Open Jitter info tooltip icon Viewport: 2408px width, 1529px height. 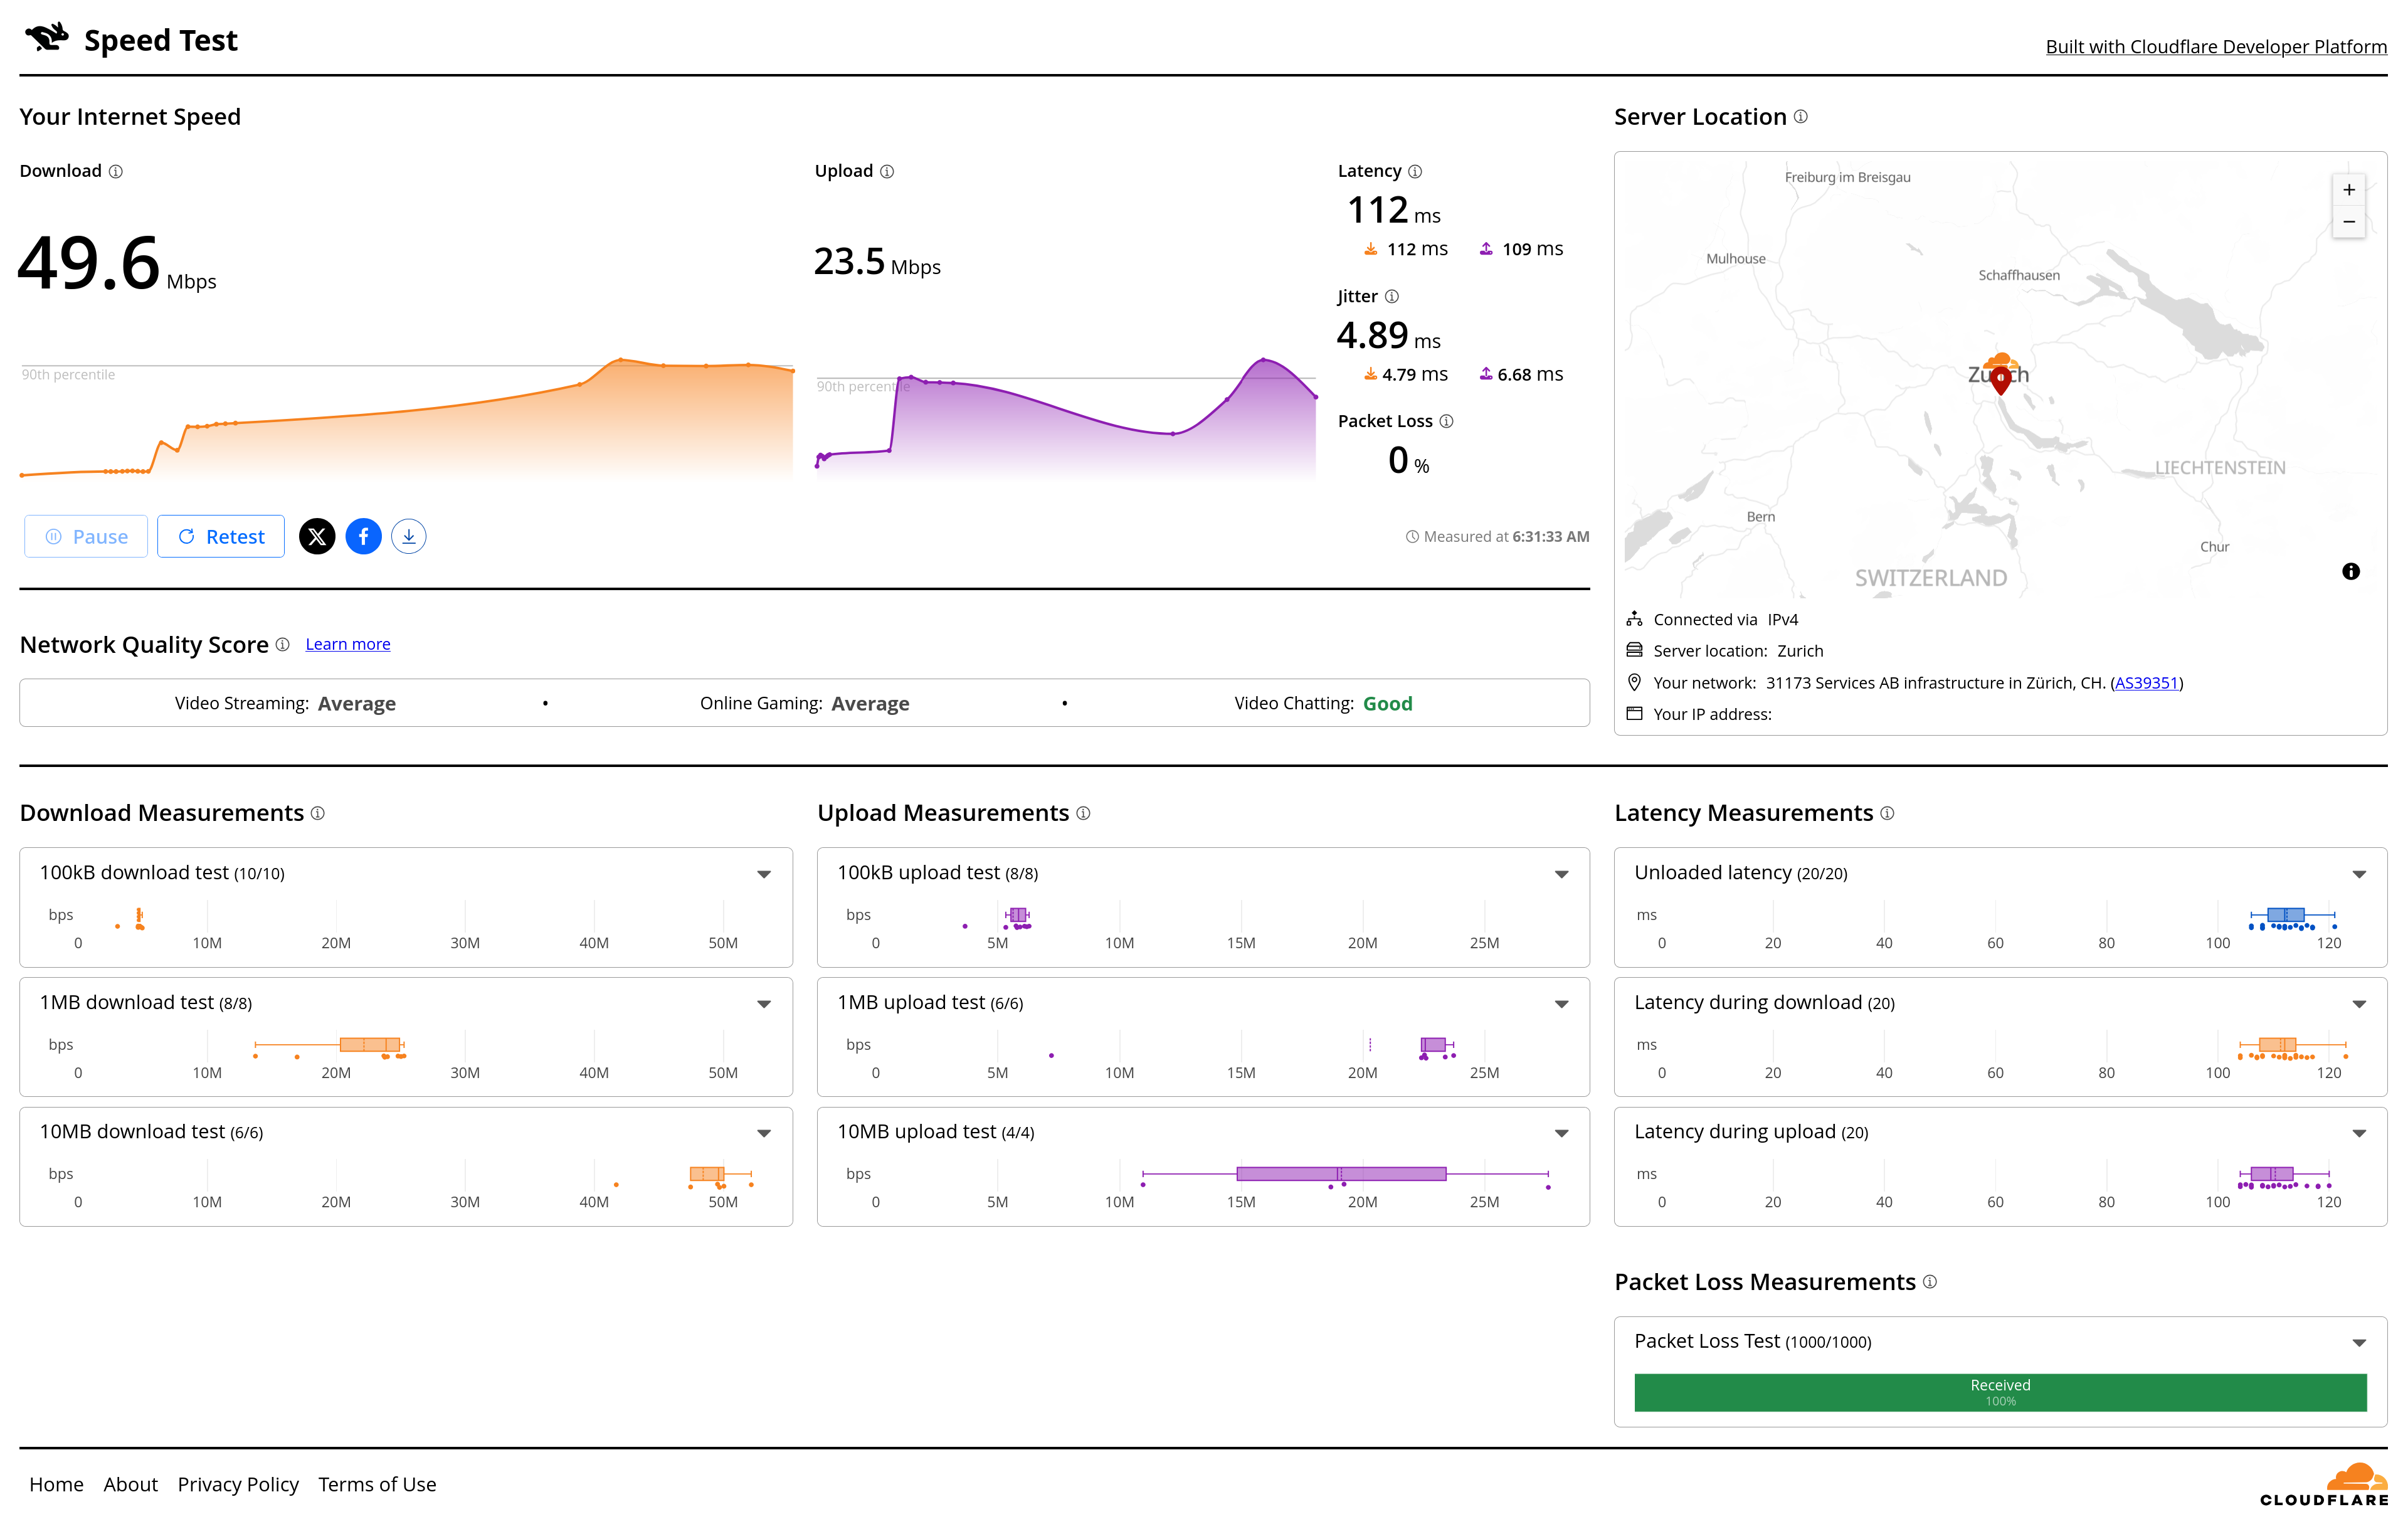[1392, 296]
